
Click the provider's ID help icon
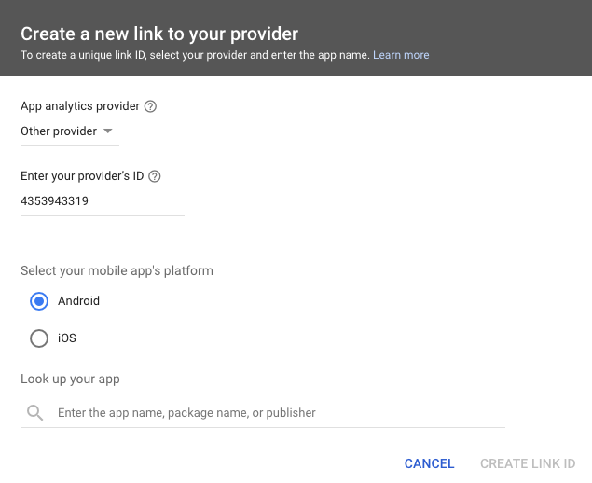click(x=155, y=176)
